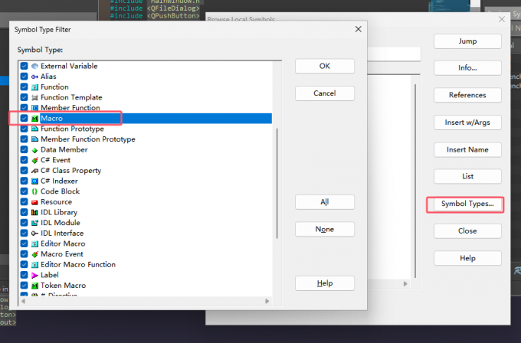The width and height of the screenshot is (521, 343).
Task: Click the symbol list vertical scrollbar
Action: pos(277,176)
